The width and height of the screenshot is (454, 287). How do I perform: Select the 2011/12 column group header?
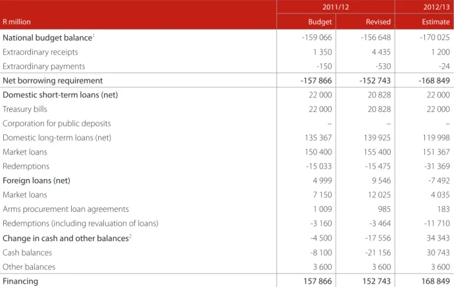(x=336, y=6)
